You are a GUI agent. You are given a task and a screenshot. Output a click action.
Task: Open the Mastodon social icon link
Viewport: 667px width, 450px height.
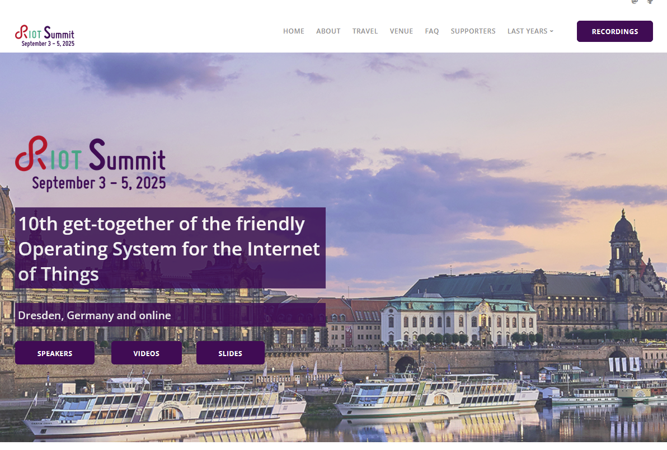click(x=635, y=1)
